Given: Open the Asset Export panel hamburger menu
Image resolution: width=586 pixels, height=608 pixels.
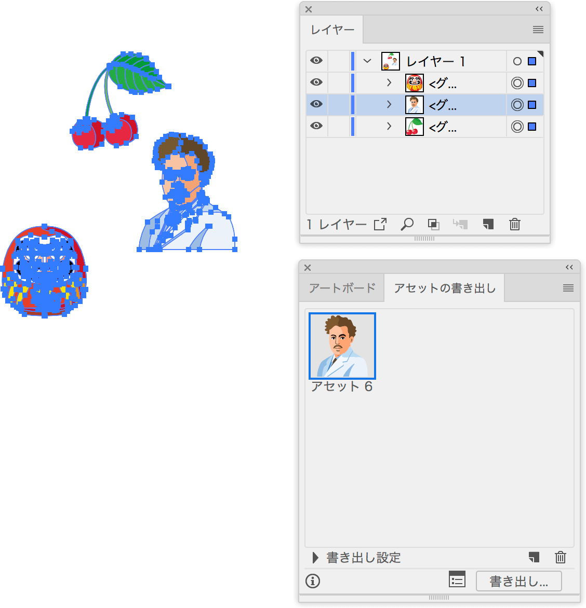Looking at the screenshot, I should (568, 288).
